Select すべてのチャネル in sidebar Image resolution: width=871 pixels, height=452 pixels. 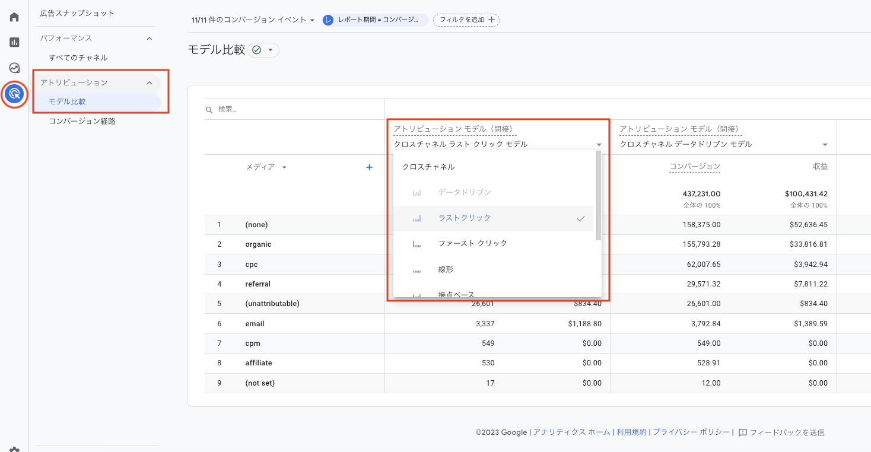pyautogui.click(x=78, y=58)
